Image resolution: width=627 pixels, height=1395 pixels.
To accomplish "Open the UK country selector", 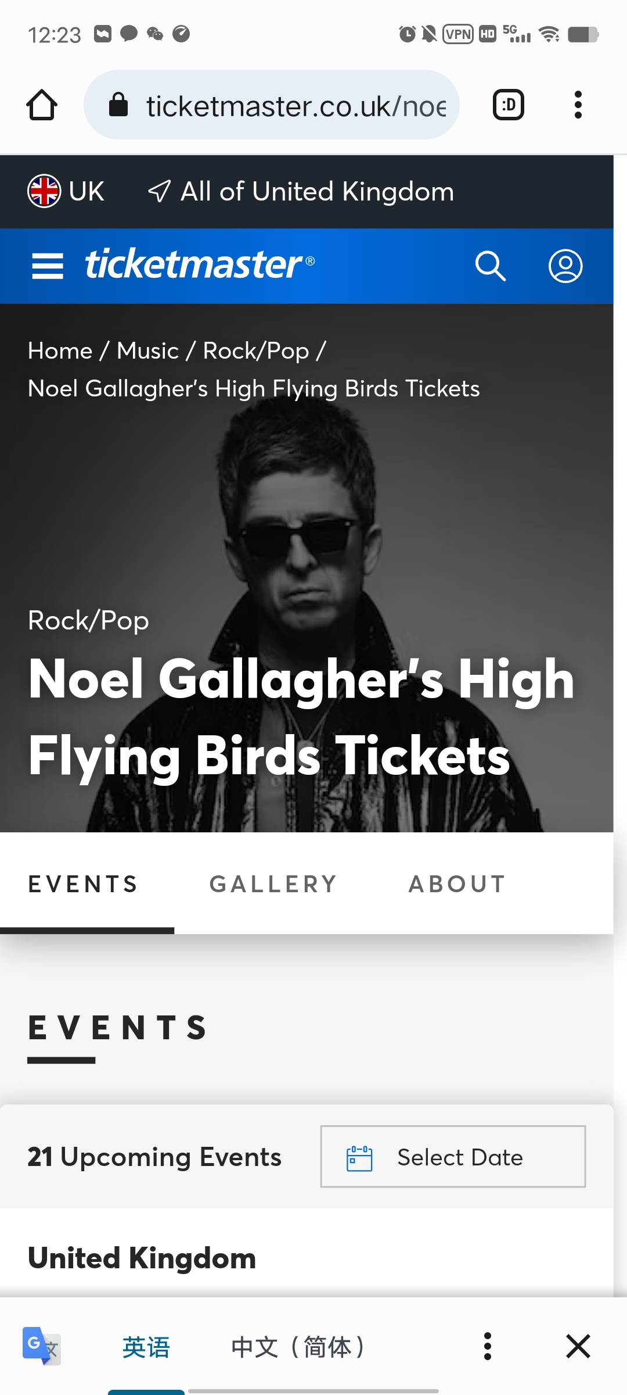I will pos(66,191).
